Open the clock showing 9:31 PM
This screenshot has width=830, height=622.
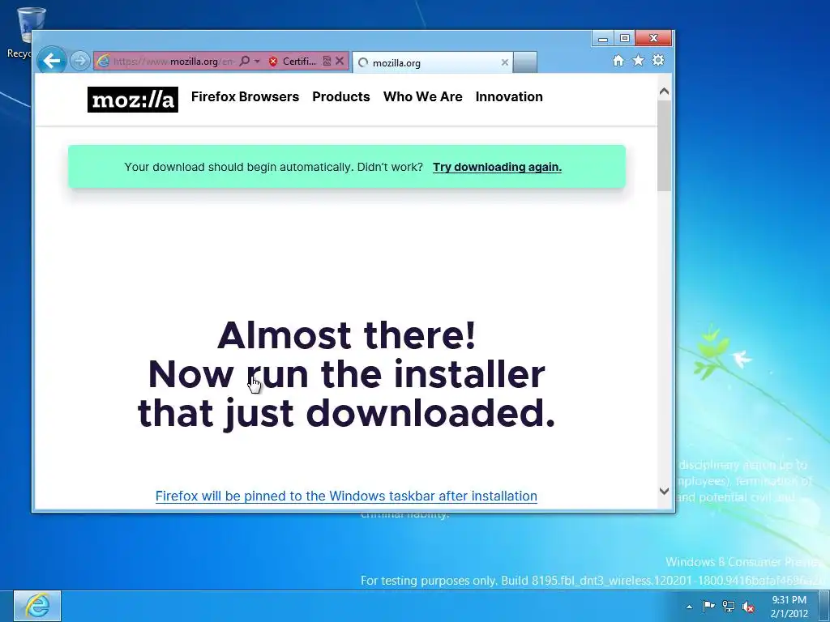click(x=789, y=607)
